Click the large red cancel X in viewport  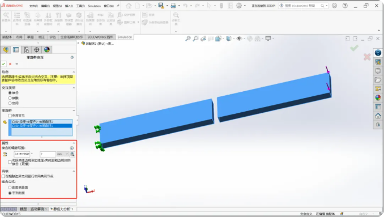tap(367, 57)
